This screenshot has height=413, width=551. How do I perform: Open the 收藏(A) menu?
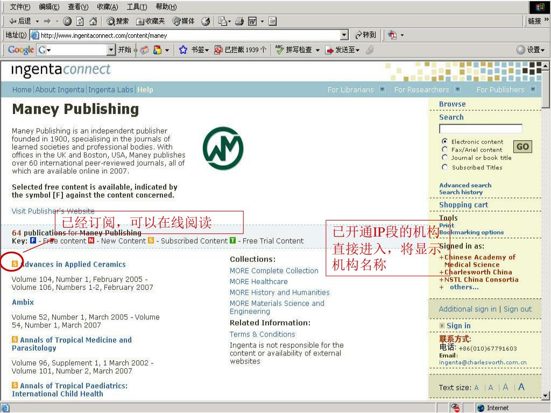[108, 6]
